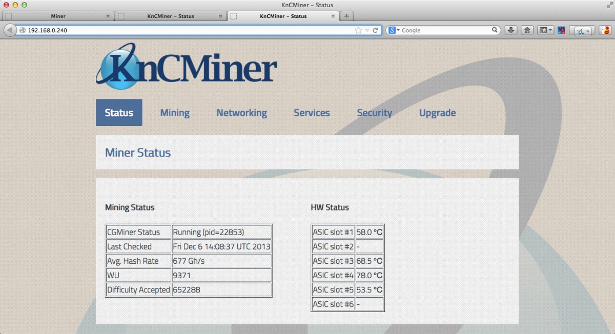This screenshot has width=615, height=334.
Task: Close the active KnCMiner – Status tab
Action: coord(333,16)
